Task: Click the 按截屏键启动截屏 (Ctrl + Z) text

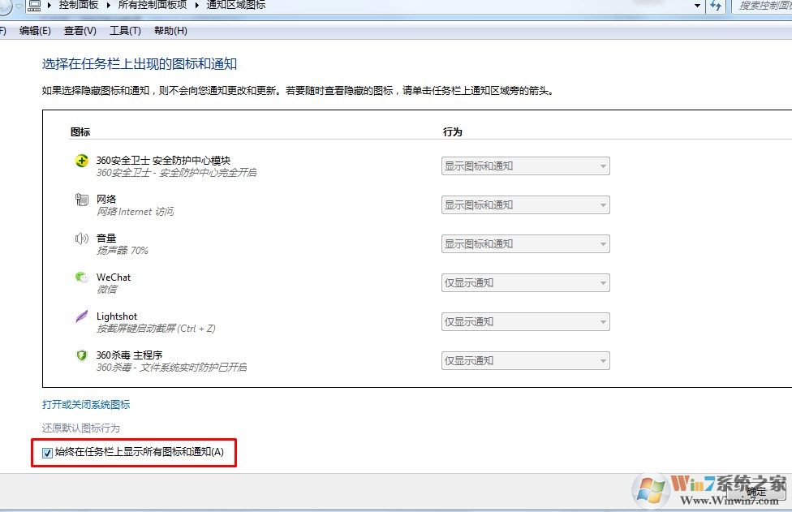Action: (156, 328)
